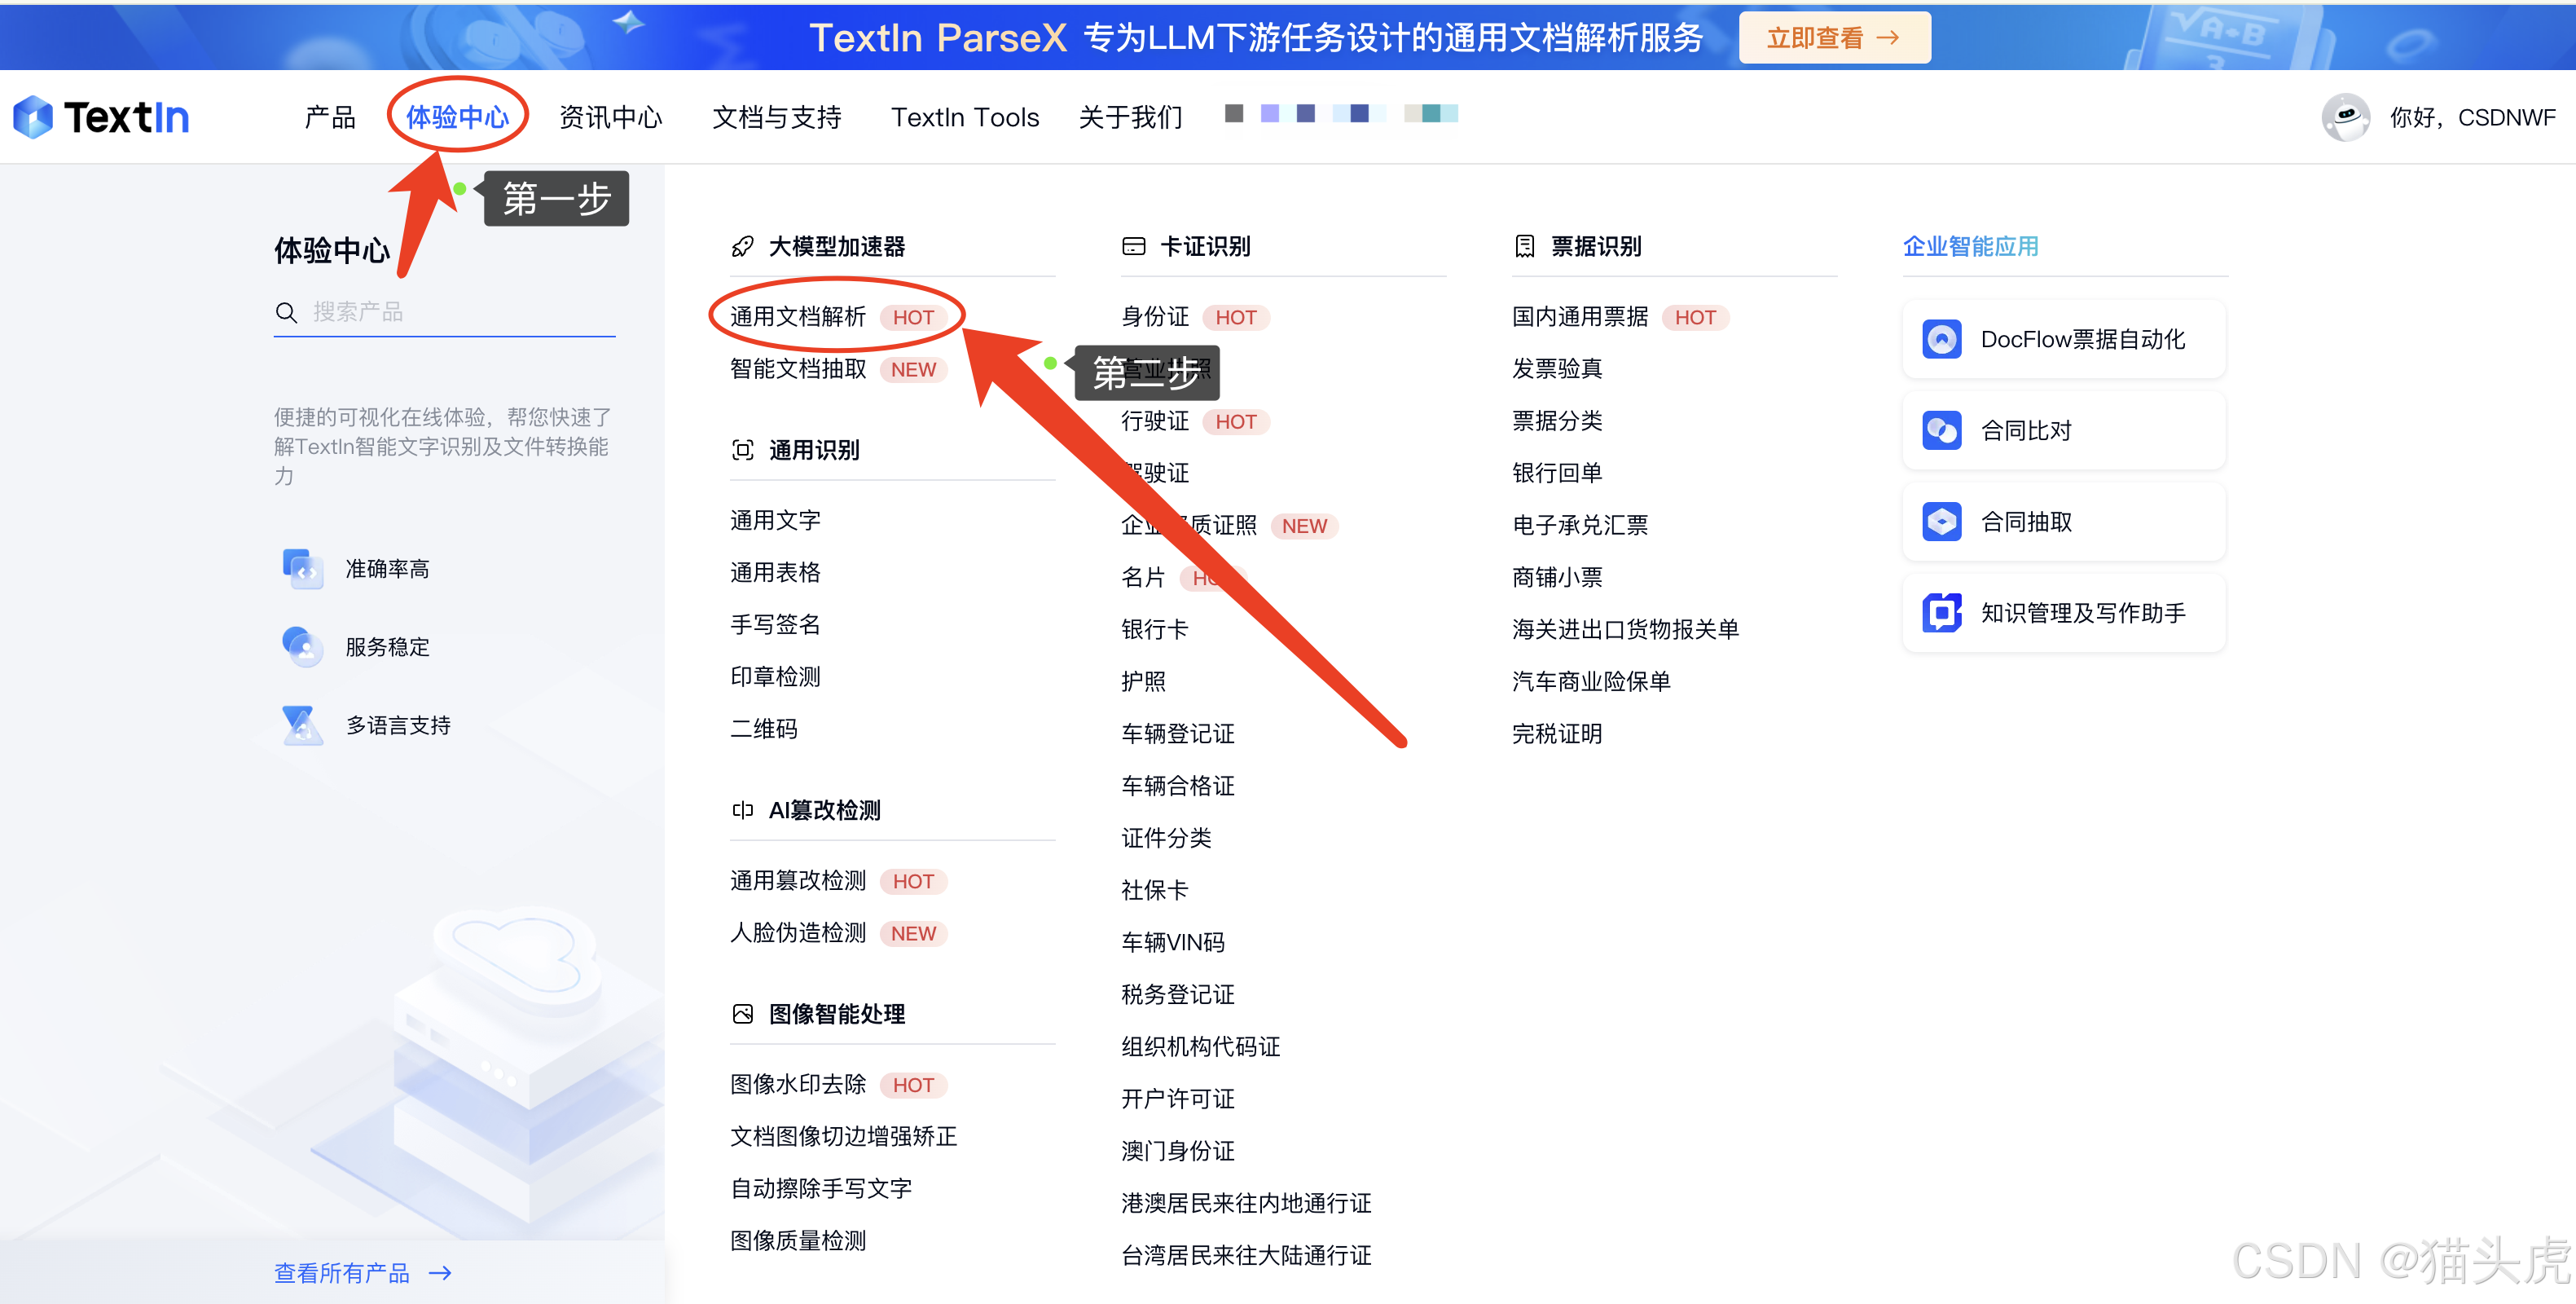The height and width of the screenshot is (1304, 2576).
Task: Open 海关进出口货物报关单
Action: tap(1625, 629)
